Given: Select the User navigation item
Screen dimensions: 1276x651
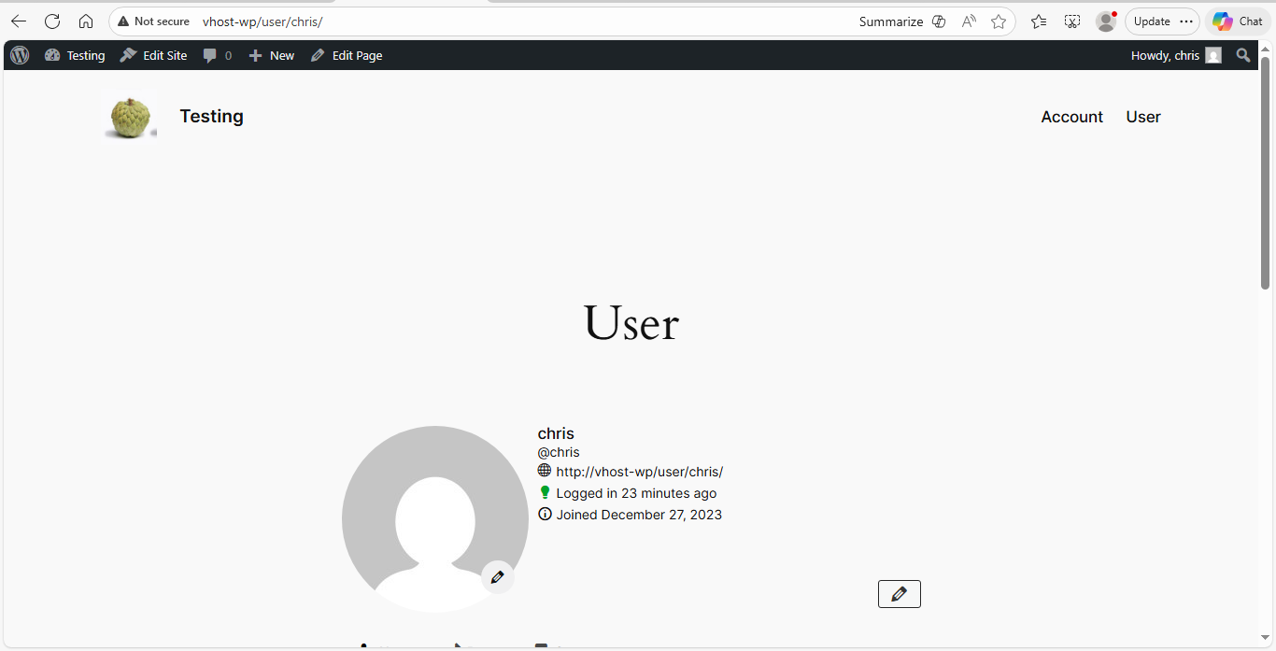Looking at the screenshot, I should (x=1143, y=116).
